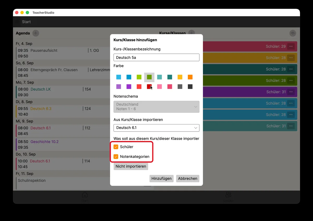The width and height of the screenshot is (313, 221).
Task: Open the Elterngespräch Fr. Clausen entry
Action: click(x=63, y=73)
